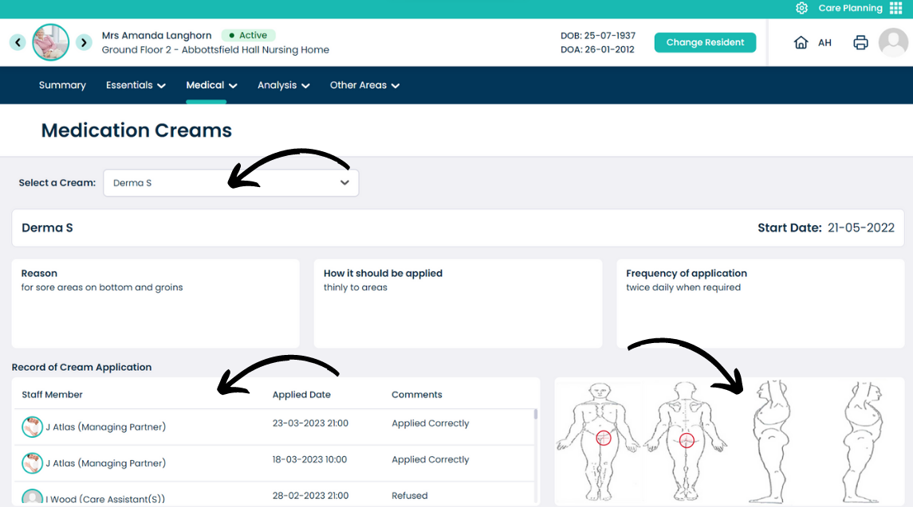Go to next resident arrow
The image size is (913, 507).
(84, 42)
